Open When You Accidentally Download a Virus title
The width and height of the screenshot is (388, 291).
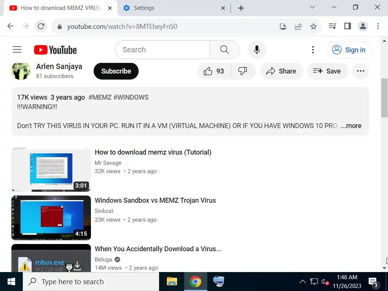coord(158,249)
